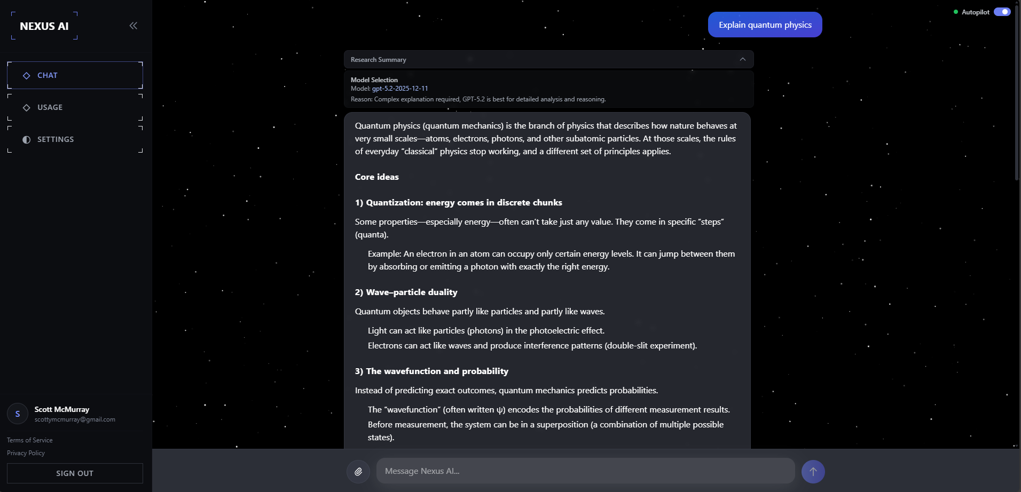Click the user avatar letter S
Viewport: 1021px width, 492px height.
[x=18, y=414]
